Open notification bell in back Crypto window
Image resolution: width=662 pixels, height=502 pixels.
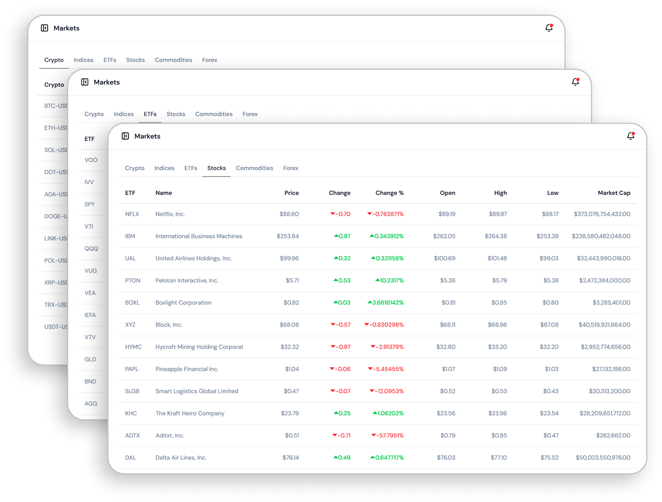pyautogui.click(x=549, y=28)
